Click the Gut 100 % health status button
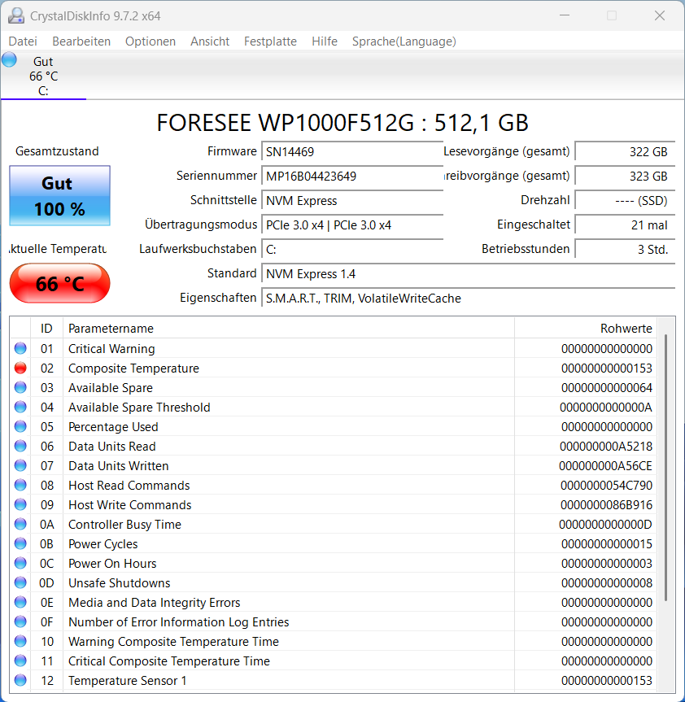 coord(59,196)
